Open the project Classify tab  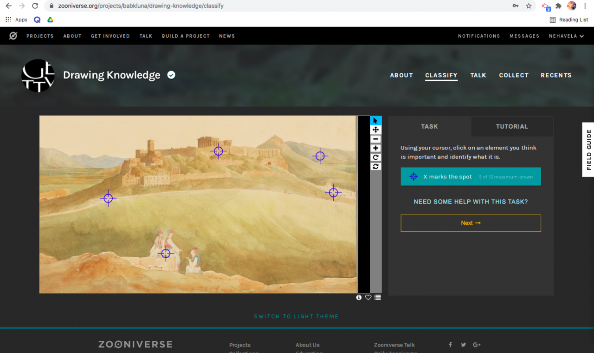[x=441, y=75]
